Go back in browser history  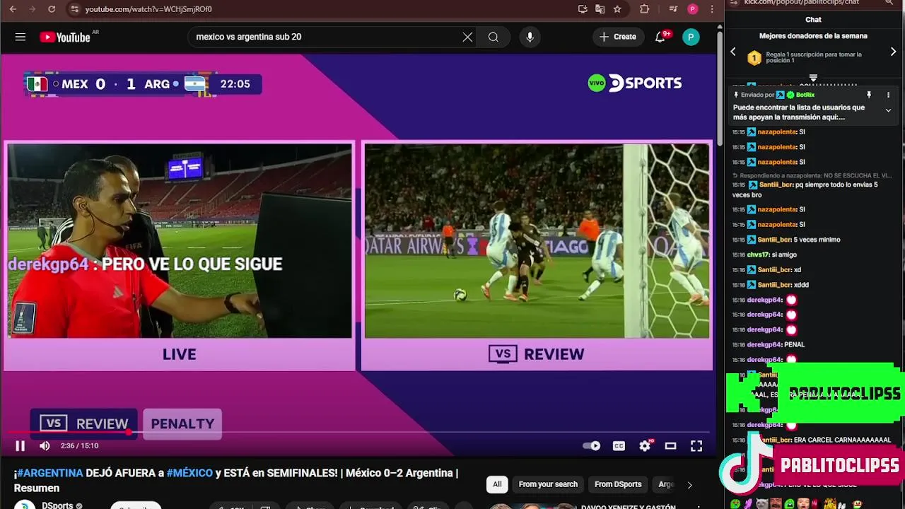[13, 9]
